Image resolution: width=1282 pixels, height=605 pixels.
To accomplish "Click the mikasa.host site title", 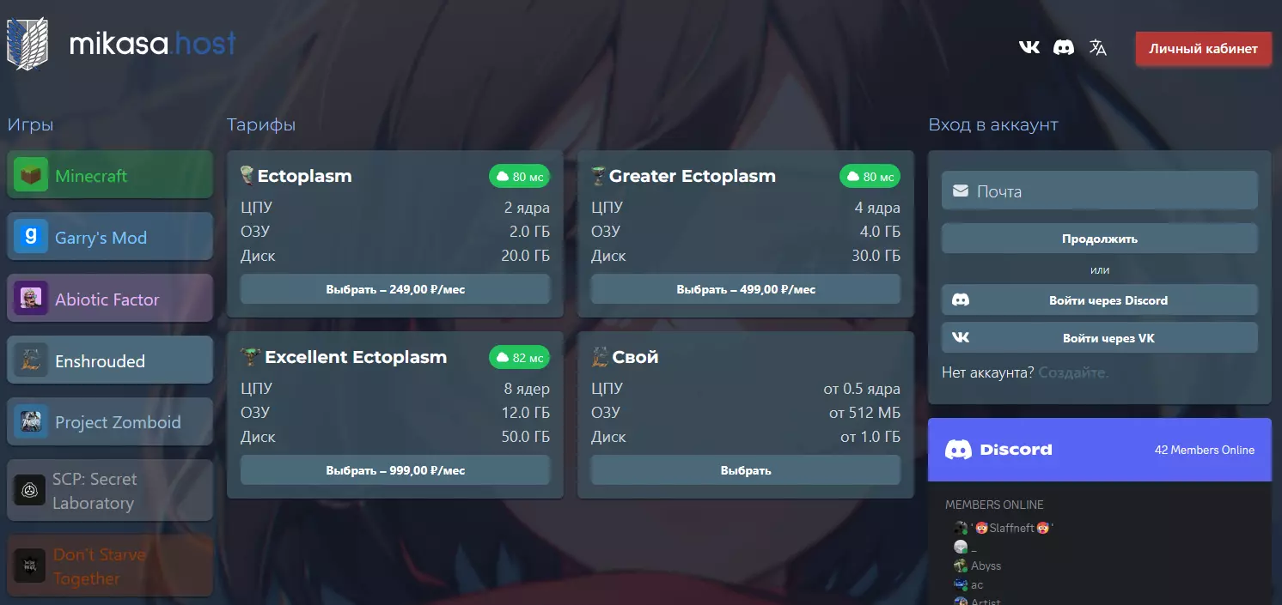I will pos(153,45).
